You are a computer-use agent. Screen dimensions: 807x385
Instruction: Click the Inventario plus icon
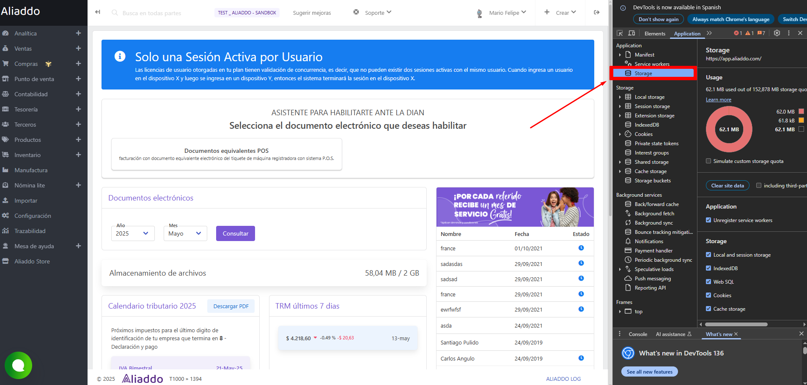(x=78, y=155)
